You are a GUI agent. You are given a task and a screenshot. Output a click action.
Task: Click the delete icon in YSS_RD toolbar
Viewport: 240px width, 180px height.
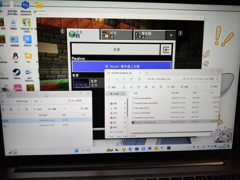(161, 87)
